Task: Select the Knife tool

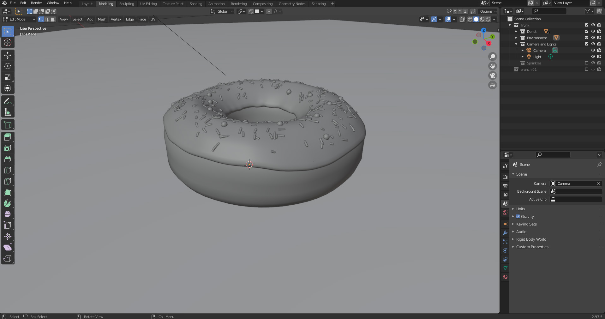Action: coord(8,181)
